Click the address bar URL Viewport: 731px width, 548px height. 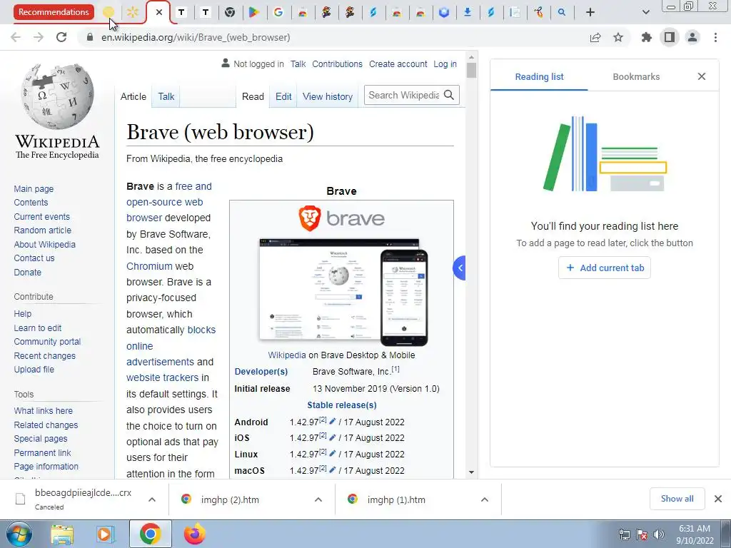point(196,37)
